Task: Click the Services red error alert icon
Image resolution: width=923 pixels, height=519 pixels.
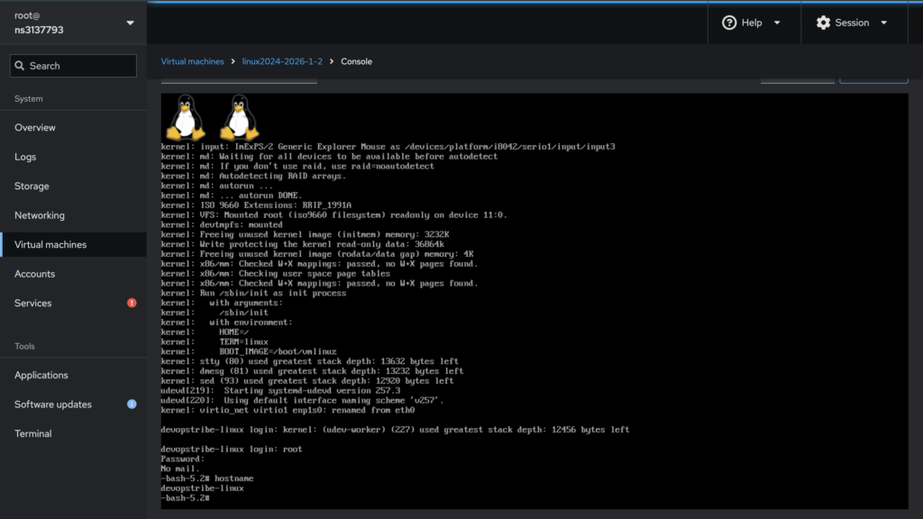Action: coord(132,304)
